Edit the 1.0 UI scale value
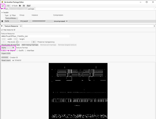The width and height of the screenshot is (156, 119). [x=8, y=6]
